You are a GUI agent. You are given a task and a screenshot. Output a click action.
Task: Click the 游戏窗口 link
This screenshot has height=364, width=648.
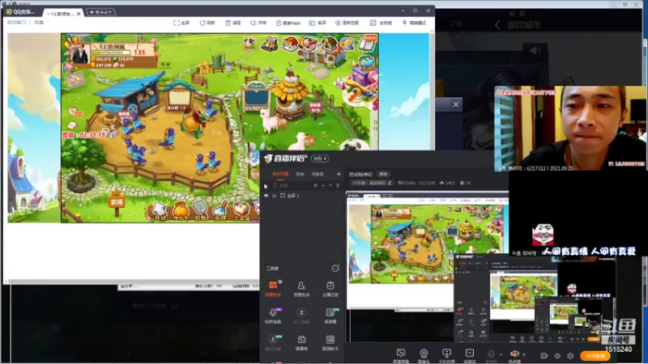click(16, 23)
